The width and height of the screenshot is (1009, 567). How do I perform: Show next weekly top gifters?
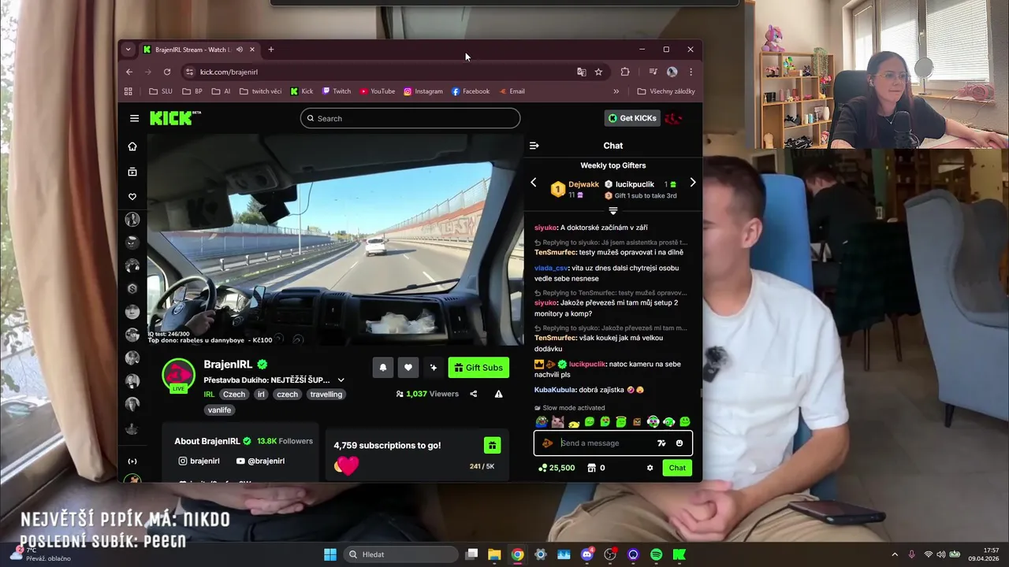(x=692, y=183)
